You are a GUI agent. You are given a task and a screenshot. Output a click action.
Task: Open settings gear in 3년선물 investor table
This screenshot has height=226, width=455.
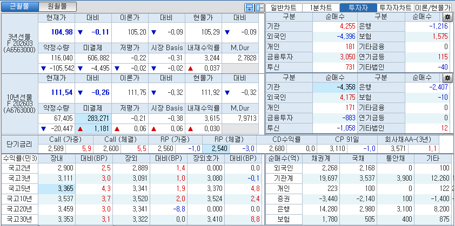447,17
